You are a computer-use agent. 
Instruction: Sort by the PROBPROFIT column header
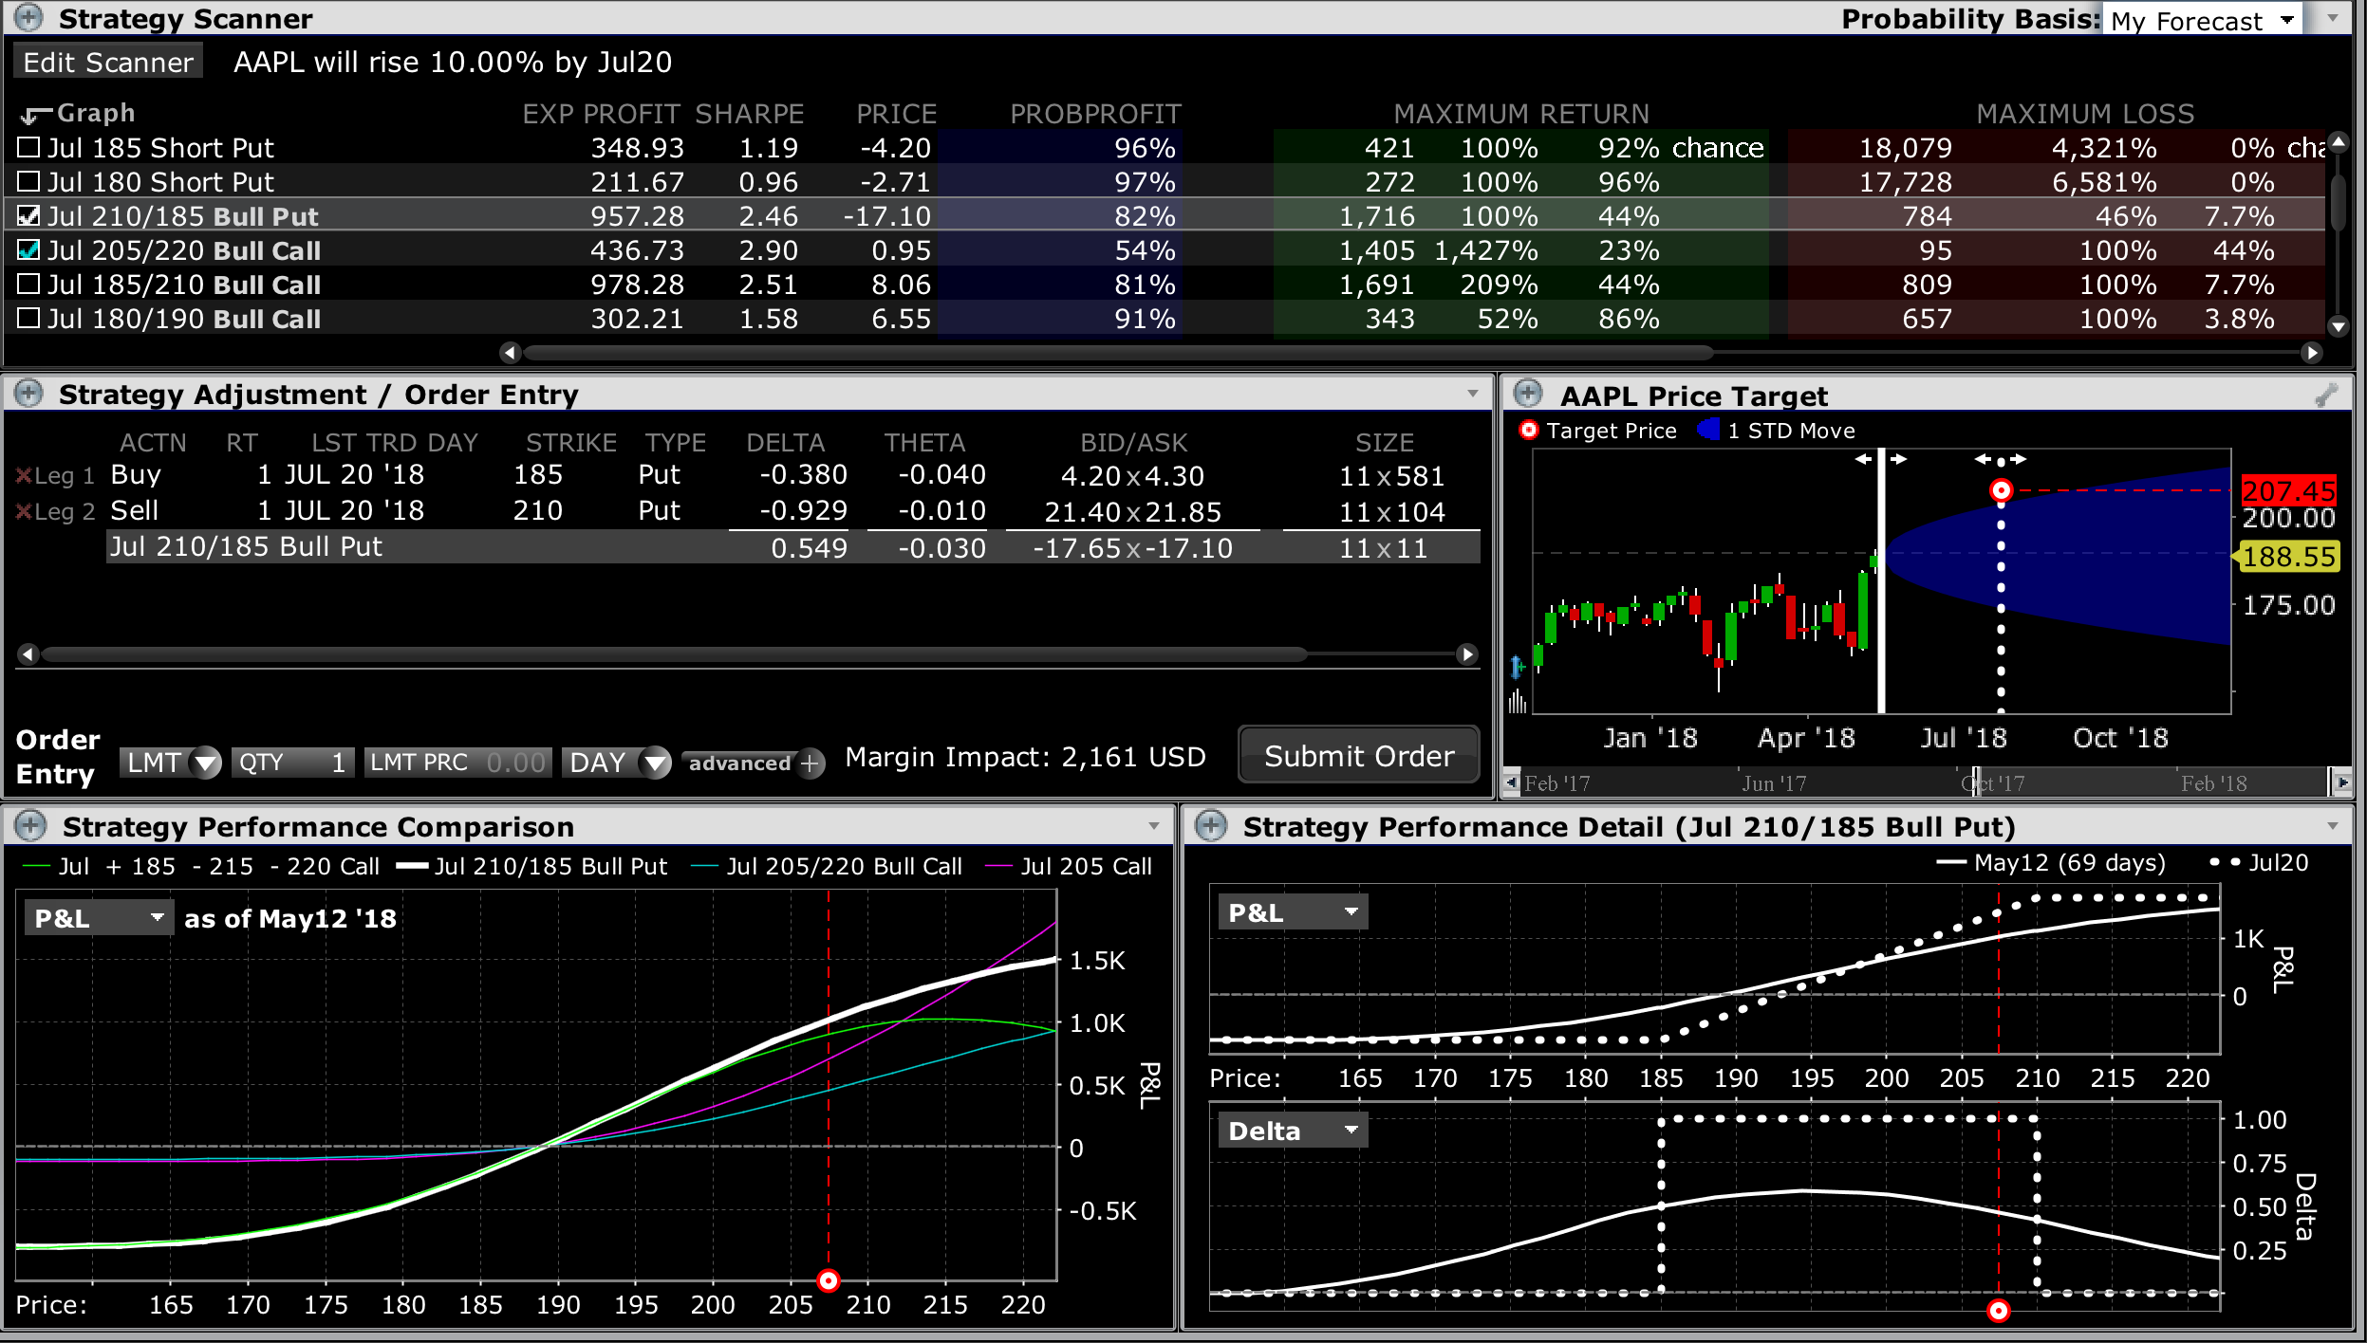1095,114
